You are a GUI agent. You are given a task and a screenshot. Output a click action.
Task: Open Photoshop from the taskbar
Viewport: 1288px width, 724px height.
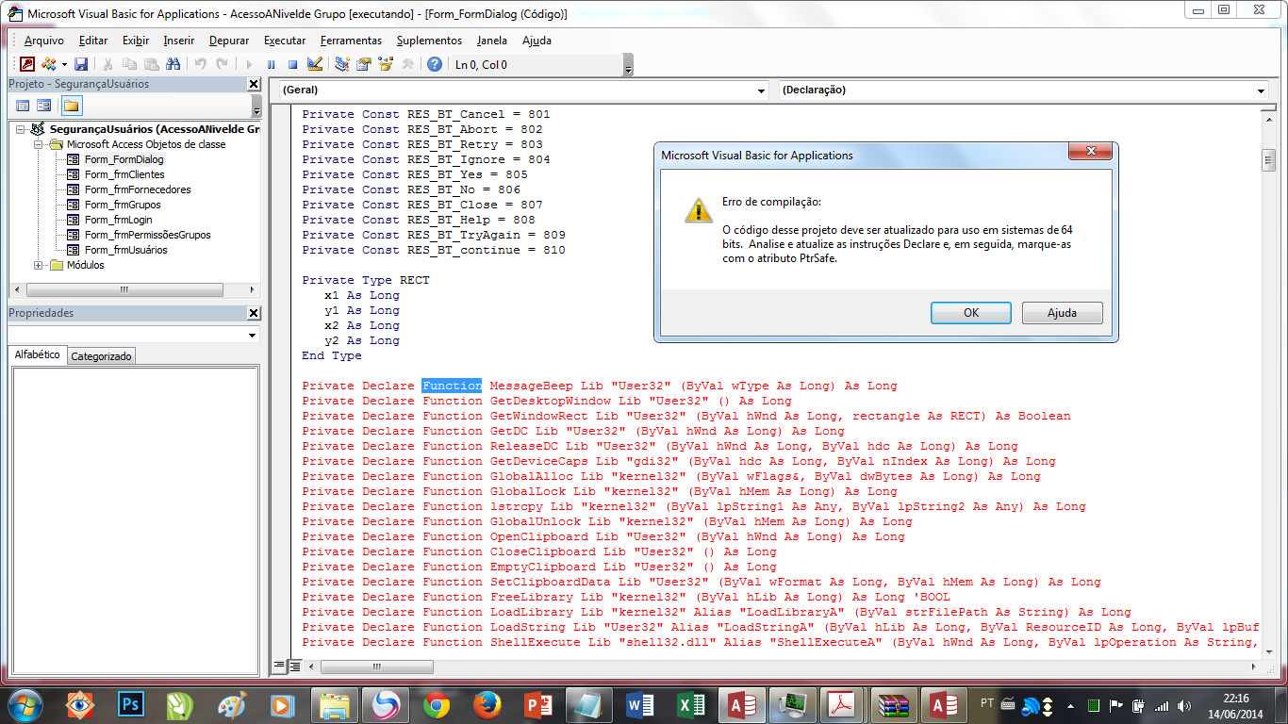point(130,704)
